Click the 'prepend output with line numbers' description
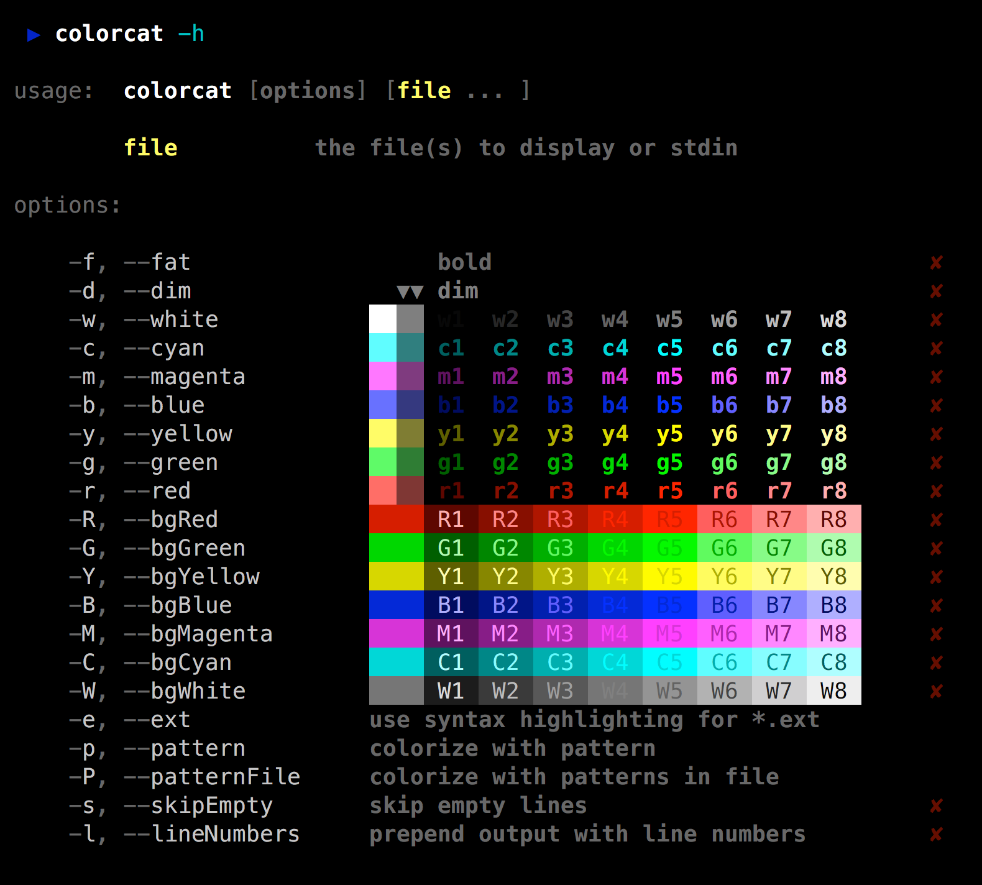 point(587,835)
